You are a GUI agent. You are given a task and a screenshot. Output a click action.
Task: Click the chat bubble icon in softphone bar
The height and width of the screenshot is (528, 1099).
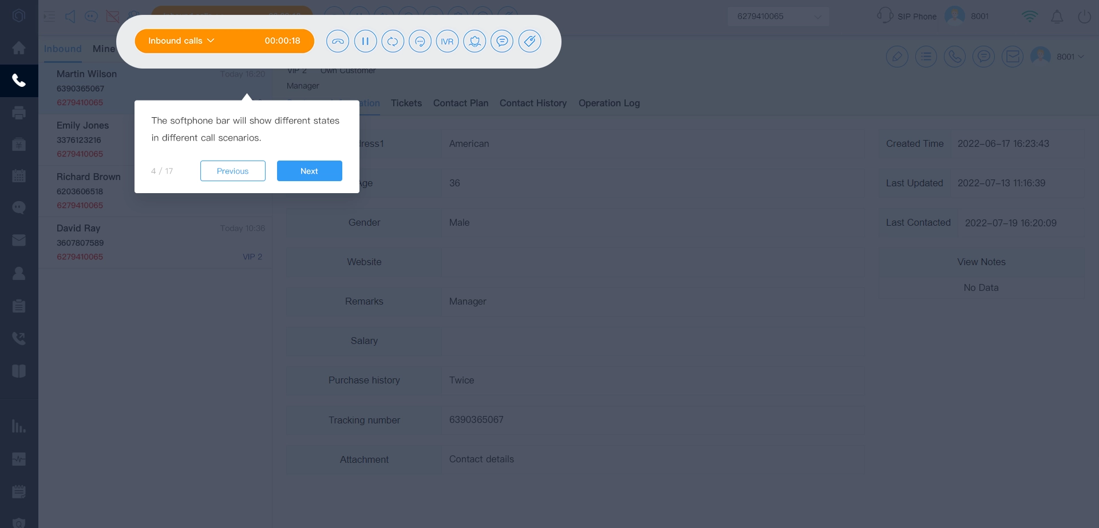[502, 41]
